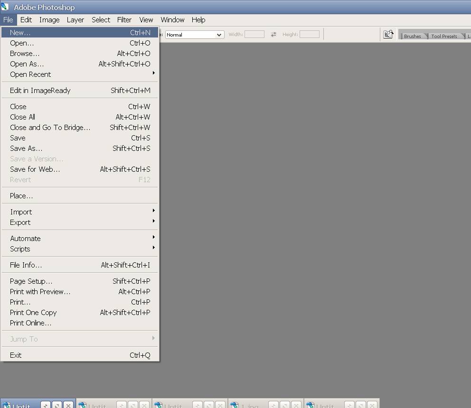
Task: Open the Normal style dropdown
Action: pos(195,35)
